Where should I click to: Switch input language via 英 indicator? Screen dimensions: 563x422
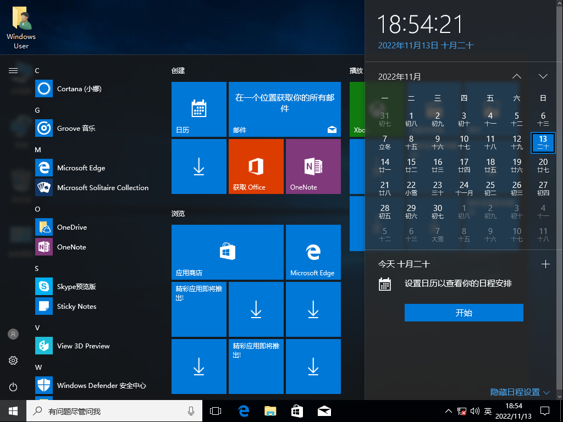pos(488,411)
